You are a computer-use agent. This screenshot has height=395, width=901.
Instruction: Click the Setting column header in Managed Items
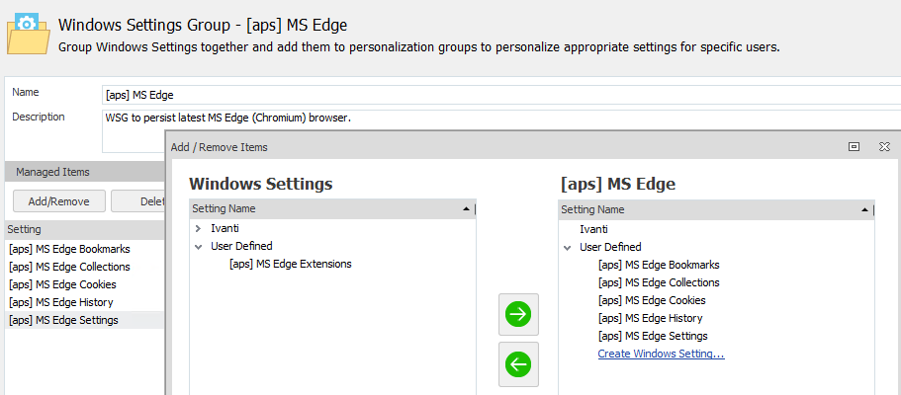(84, 230)
